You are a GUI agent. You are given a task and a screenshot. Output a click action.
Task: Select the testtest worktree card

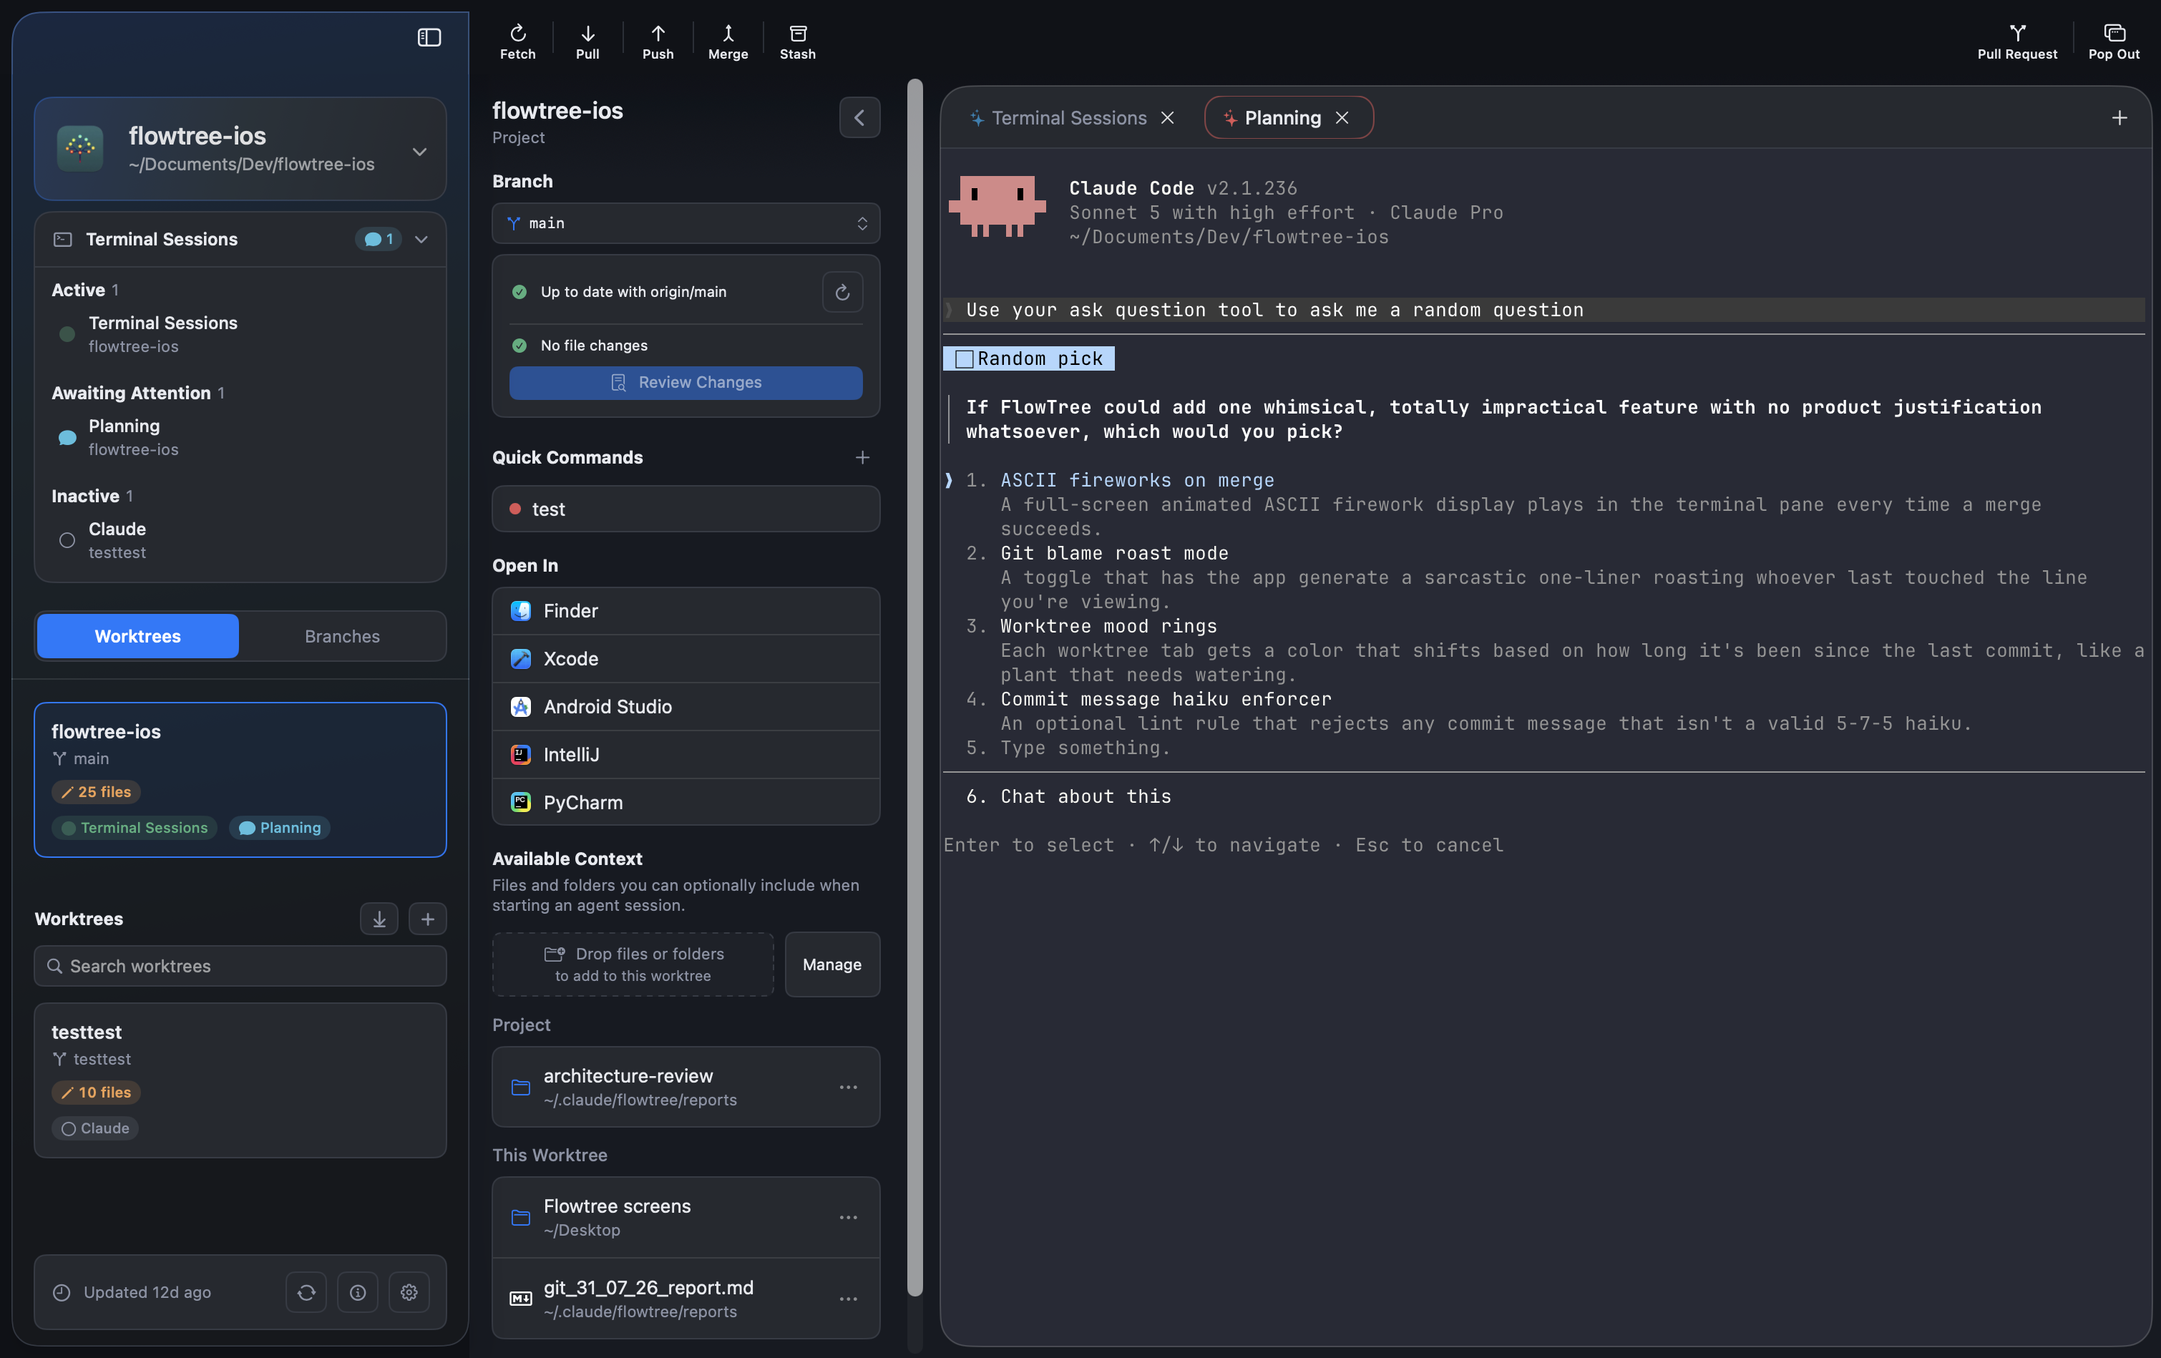pos(240,1080)
